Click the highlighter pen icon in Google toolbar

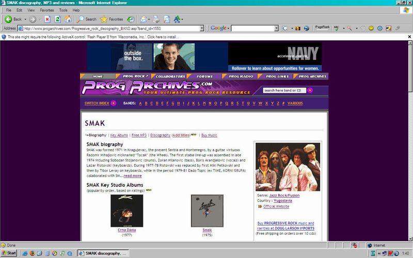pos(398,28)
